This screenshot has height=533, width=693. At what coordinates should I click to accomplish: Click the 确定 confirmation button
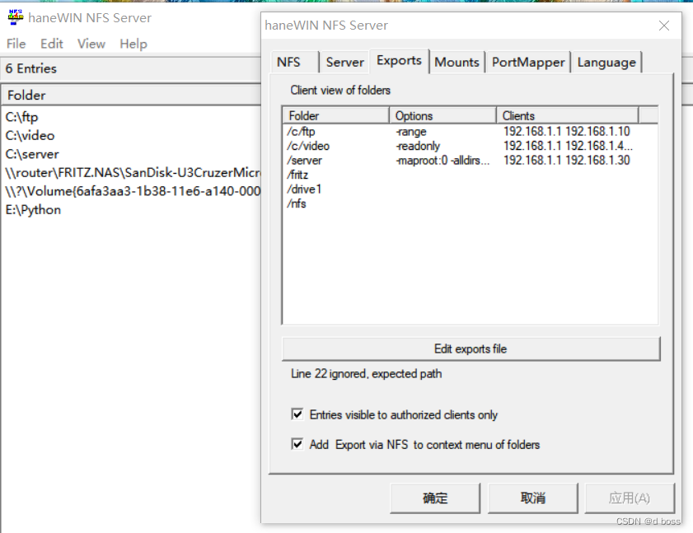click(434, 498)
